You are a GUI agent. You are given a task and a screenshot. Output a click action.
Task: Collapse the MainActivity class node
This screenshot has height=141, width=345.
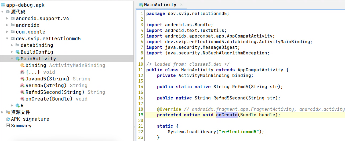(12, 59)
